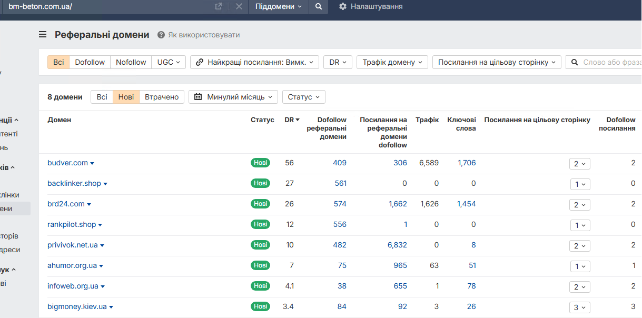
Task: Expand links count dropdown for backlinker.shop
Action: coord(580,184)
